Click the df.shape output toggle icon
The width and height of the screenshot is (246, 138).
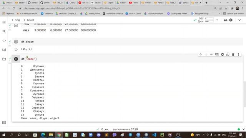(x=16, y=49)
